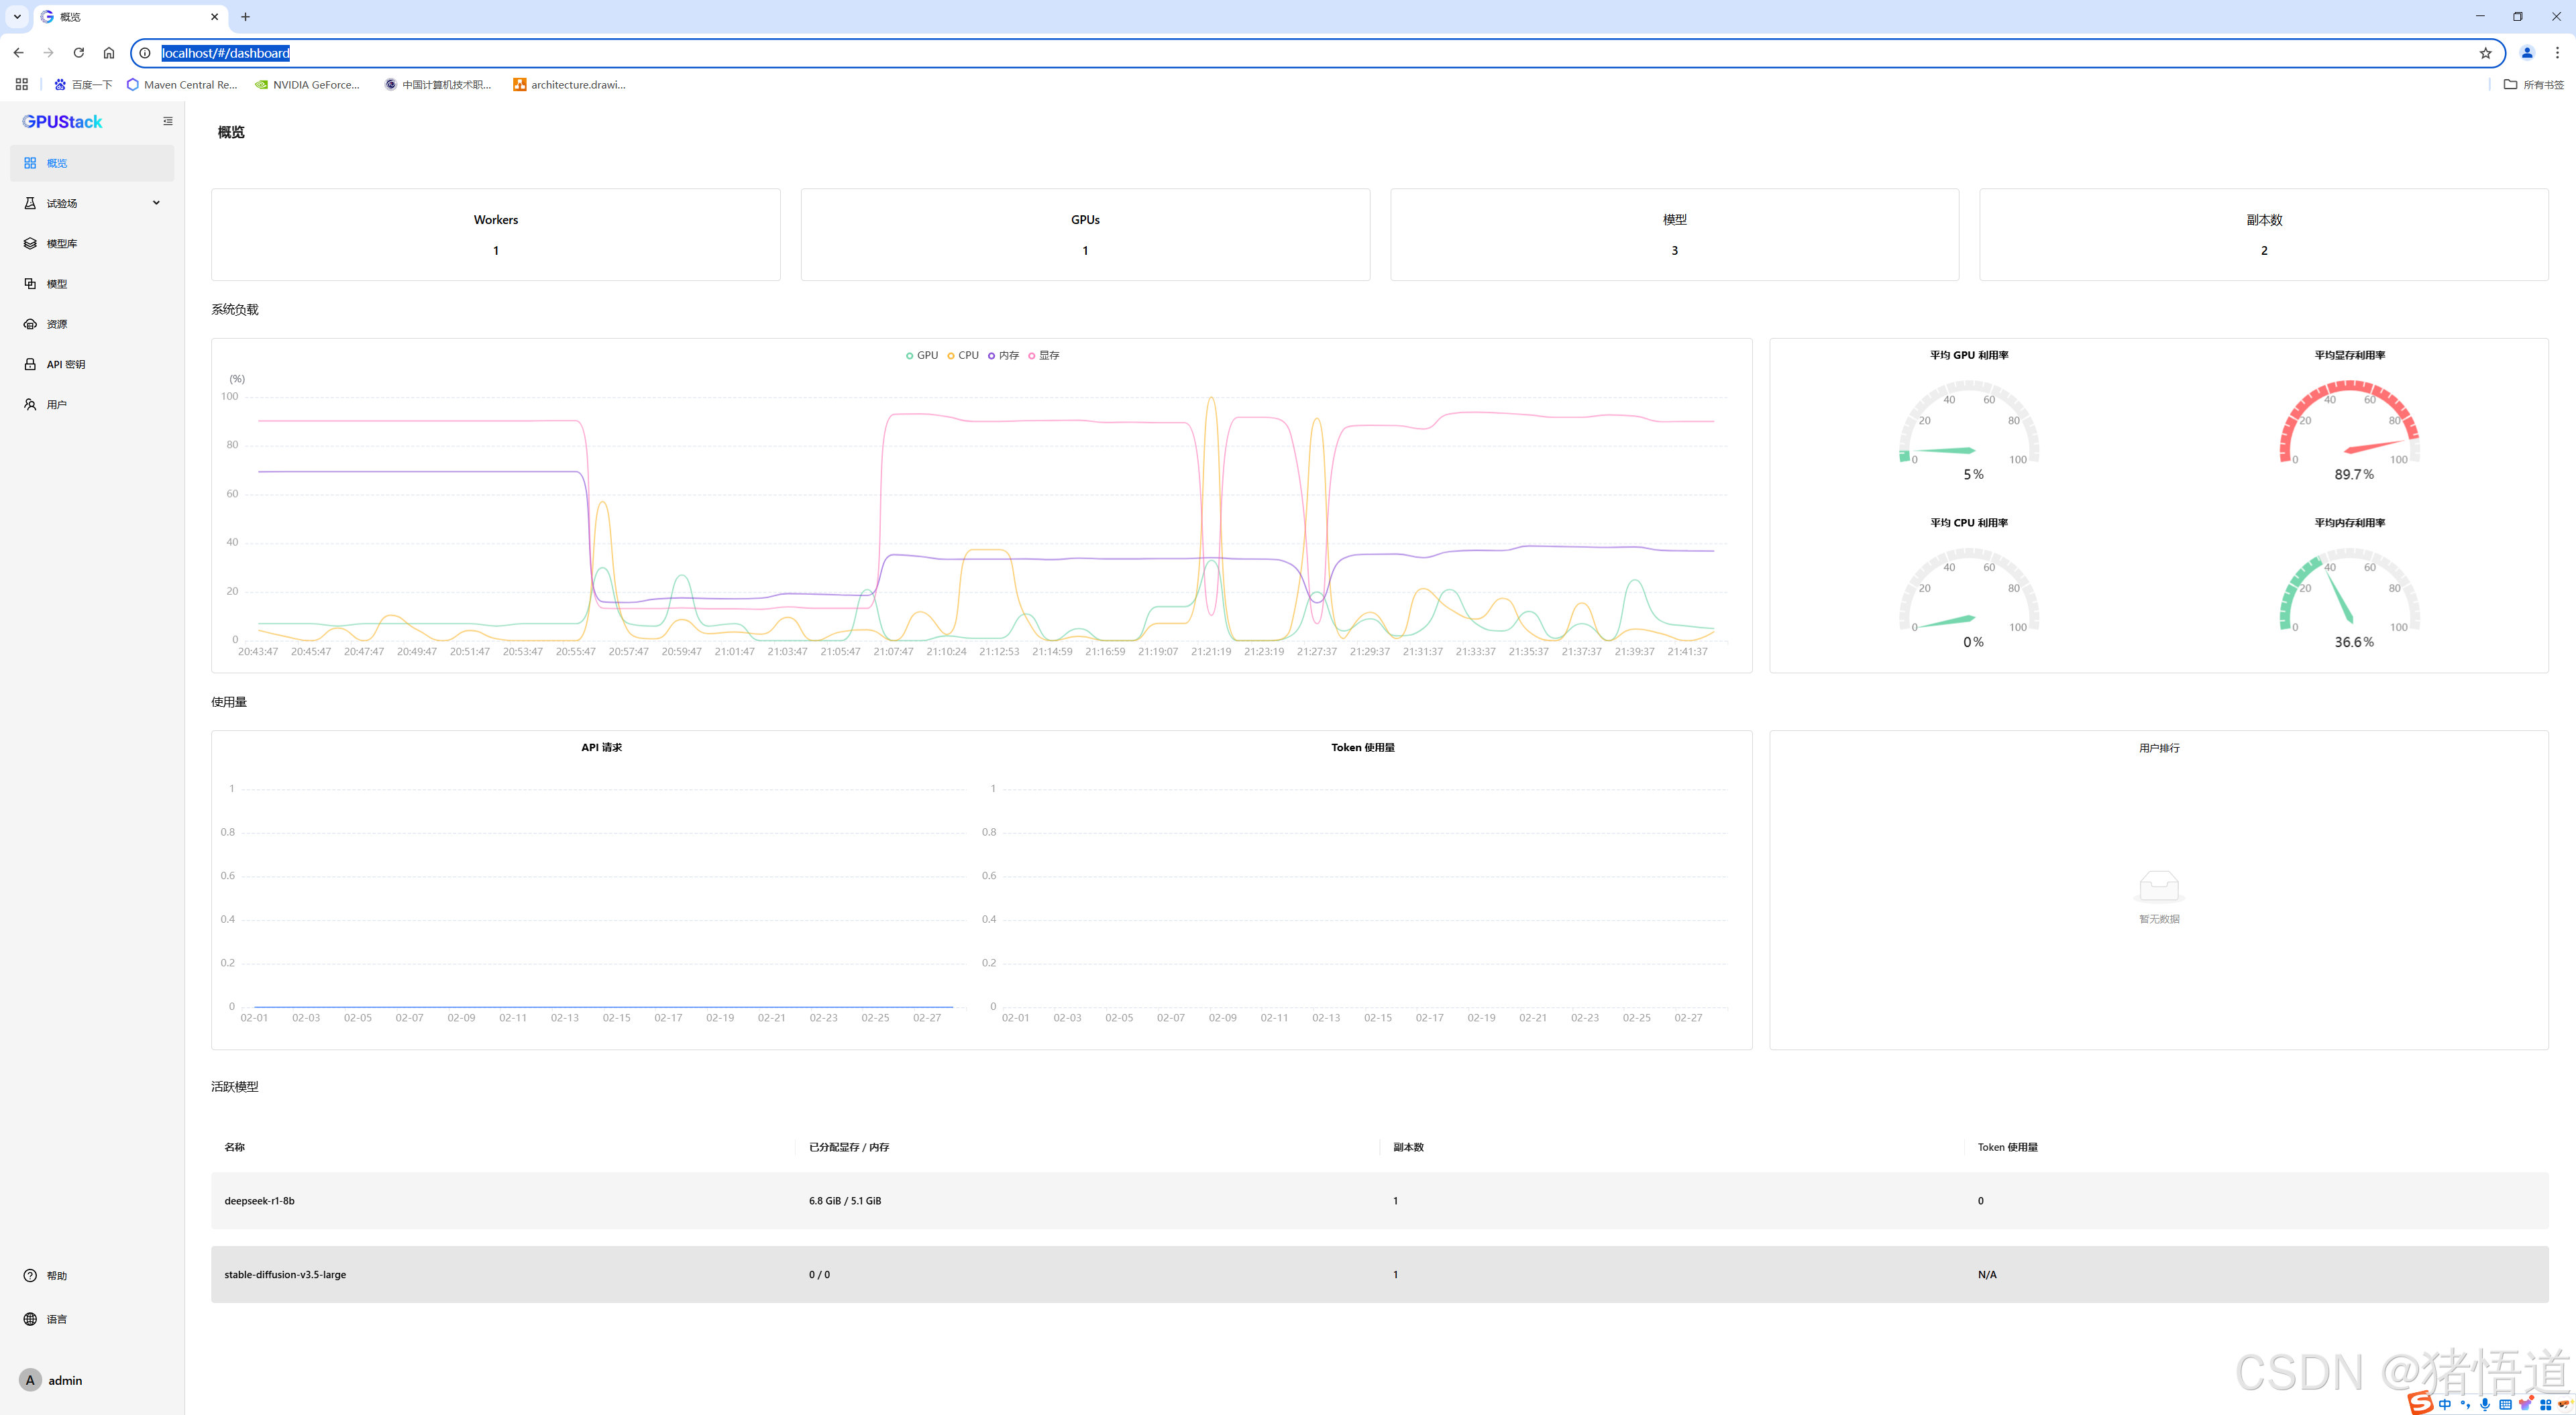Open the 模型库 catalog sidebar item
The width and height of the screenshot is (2576, 1415).
point(61,244)
